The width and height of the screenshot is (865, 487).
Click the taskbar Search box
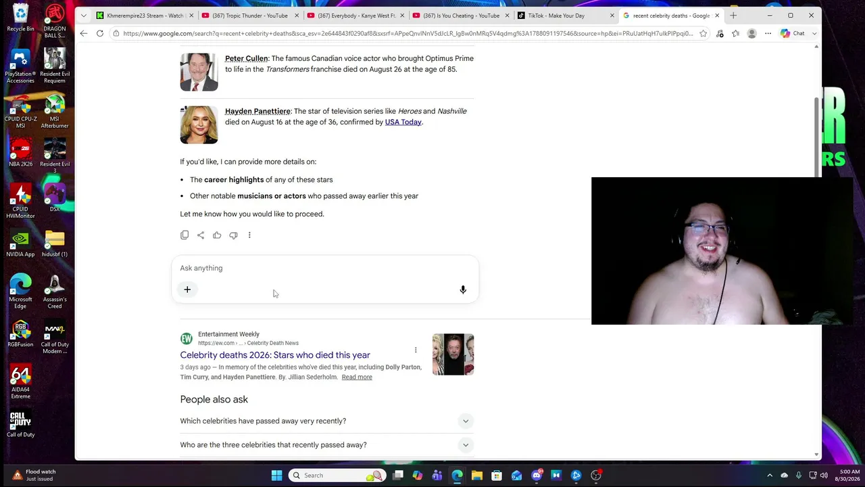click(337, 476)
